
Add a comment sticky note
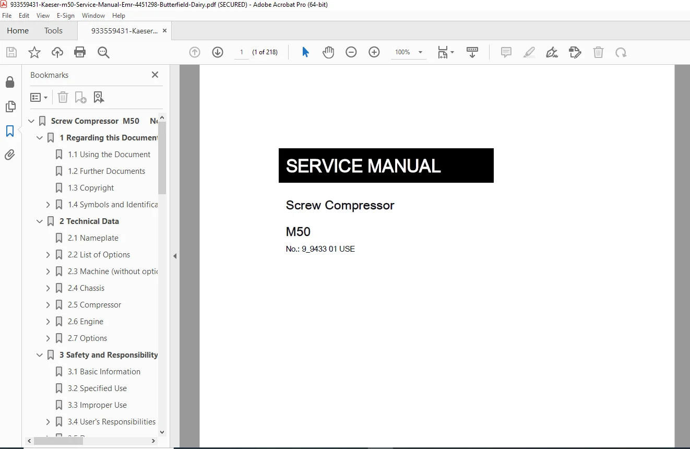tap(506, 52)
